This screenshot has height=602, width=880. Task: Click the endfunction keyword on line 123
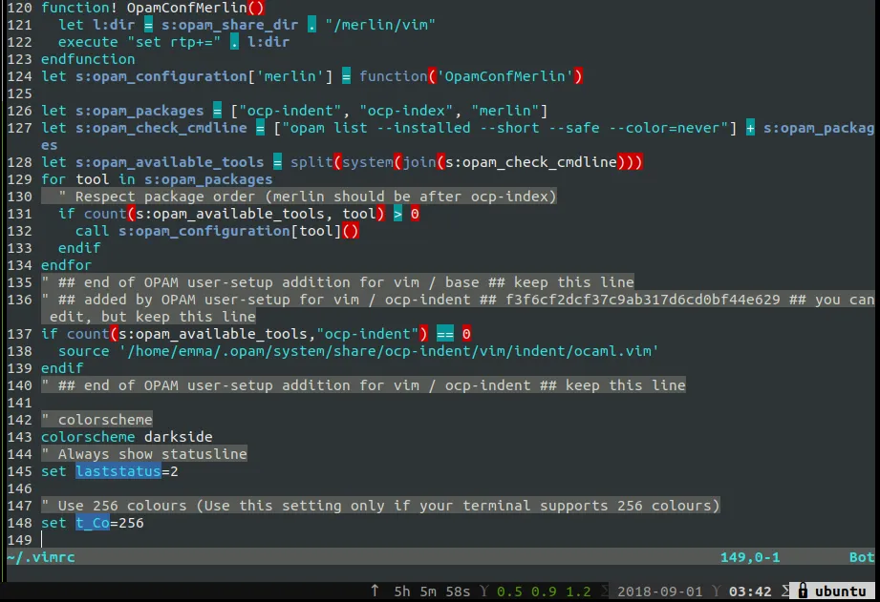pos(88,59)
